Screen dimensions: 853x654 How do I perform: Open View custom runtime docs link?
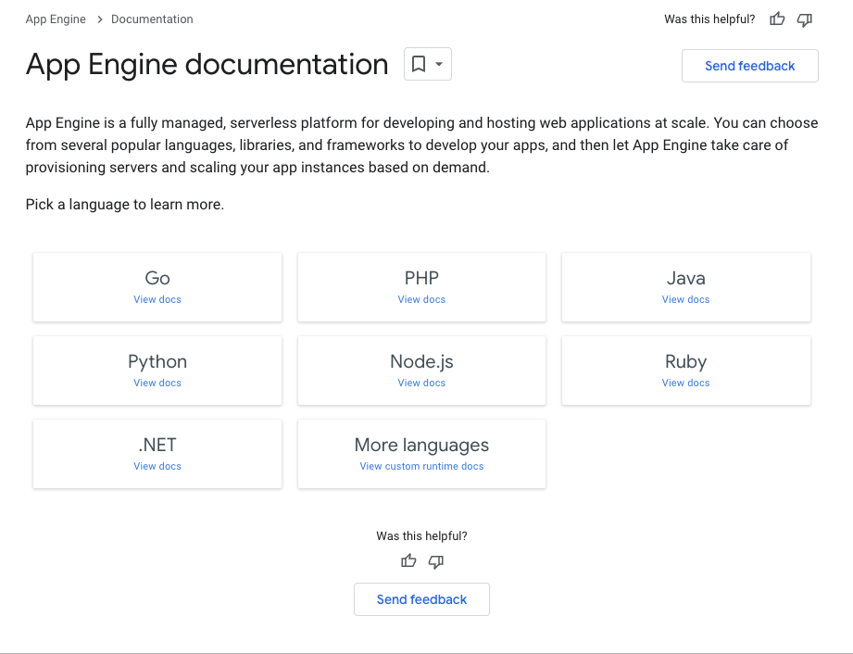pos(421,466)
